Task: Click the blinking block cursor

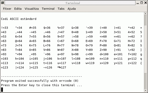Action: pyautogui.click(x=2, y=90)
